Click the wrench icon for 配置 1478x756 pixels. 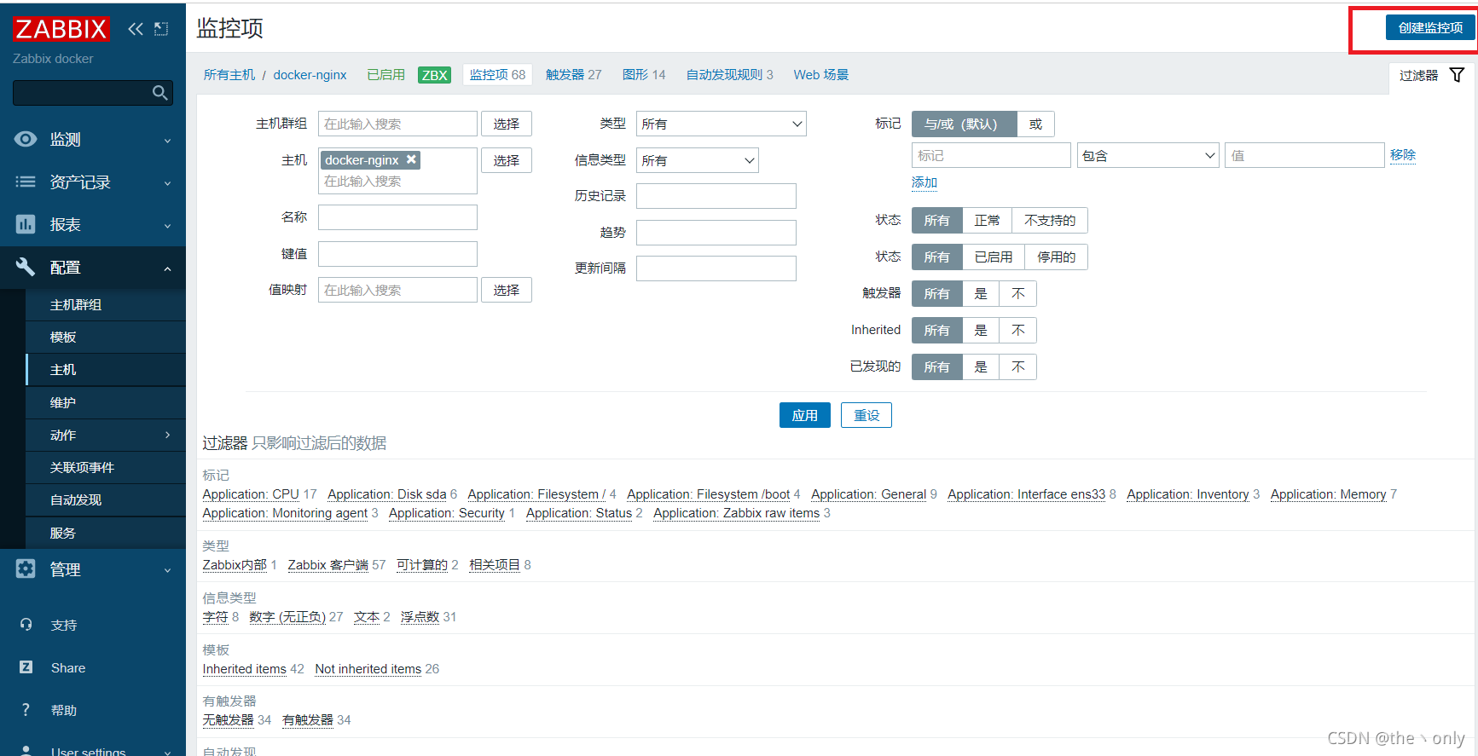[x=26, y=267]
